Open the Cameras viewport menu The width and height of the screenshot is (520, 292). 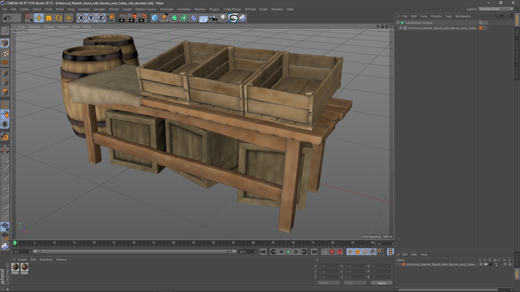pos(34,27)
